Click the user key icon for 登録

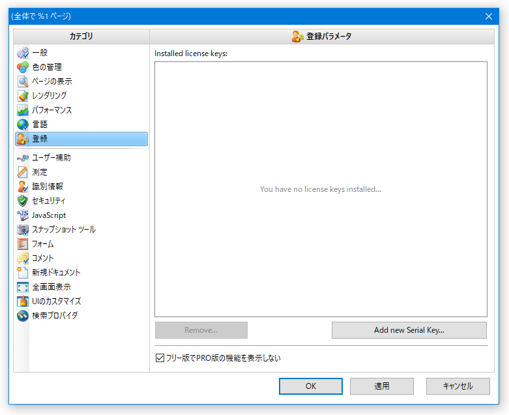coord(23,139)
